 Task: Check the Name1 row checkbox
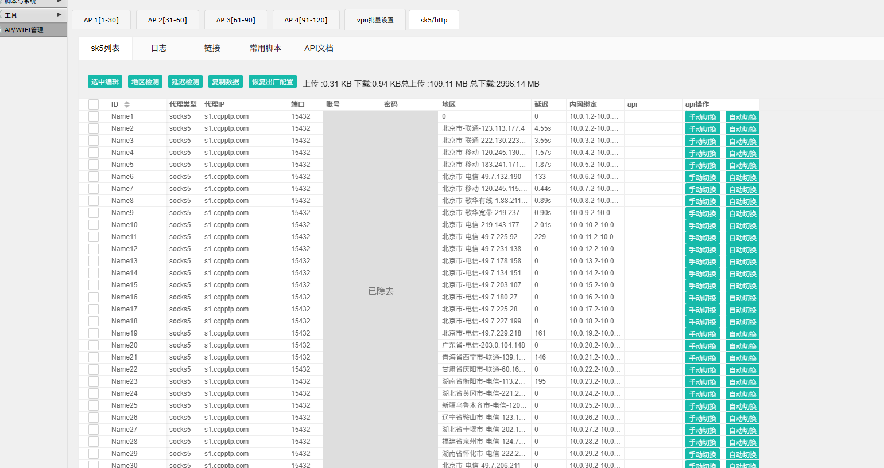tap(94, 116)
